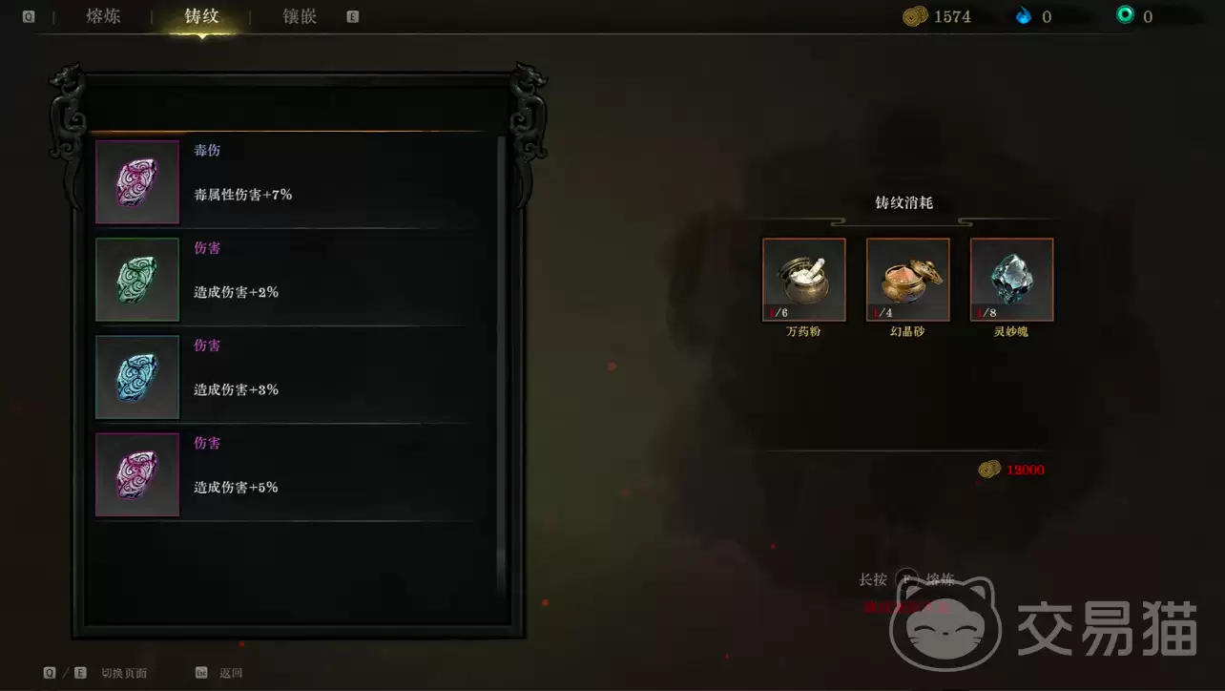
Task: Select the purple 造成伤害+5% rune icon
Action: pos(137,474)
